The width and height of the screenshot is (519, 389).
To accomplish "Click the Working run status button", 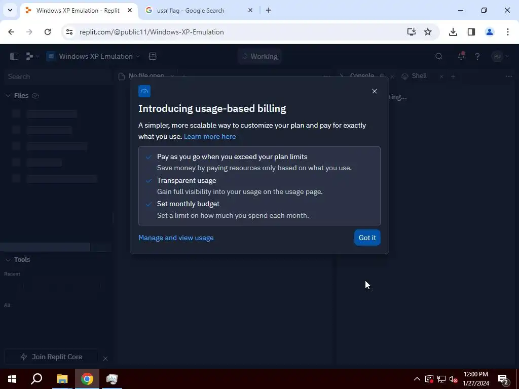I will (x=259, y=56).
